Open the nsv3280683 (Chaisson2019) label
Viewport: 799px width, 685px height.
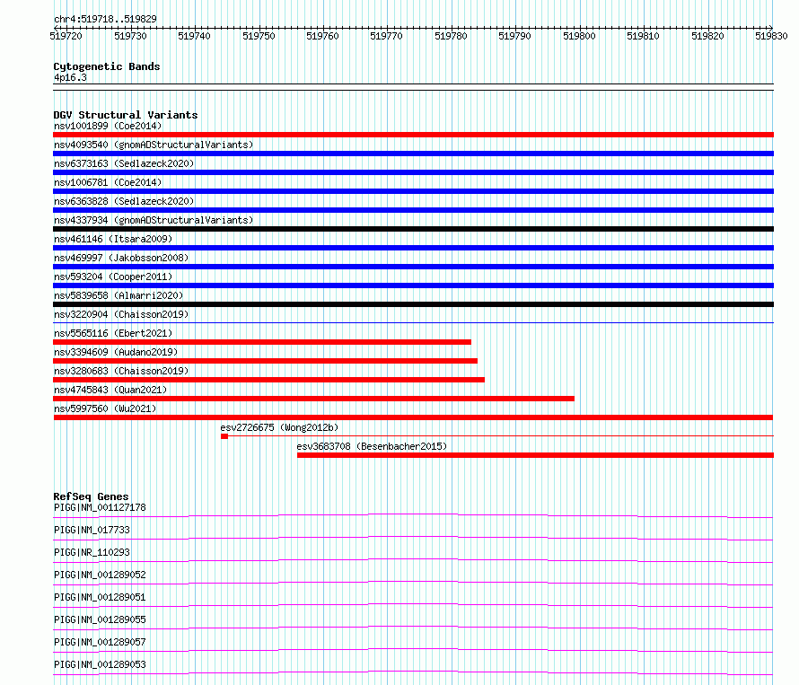[x=121, y=371]
